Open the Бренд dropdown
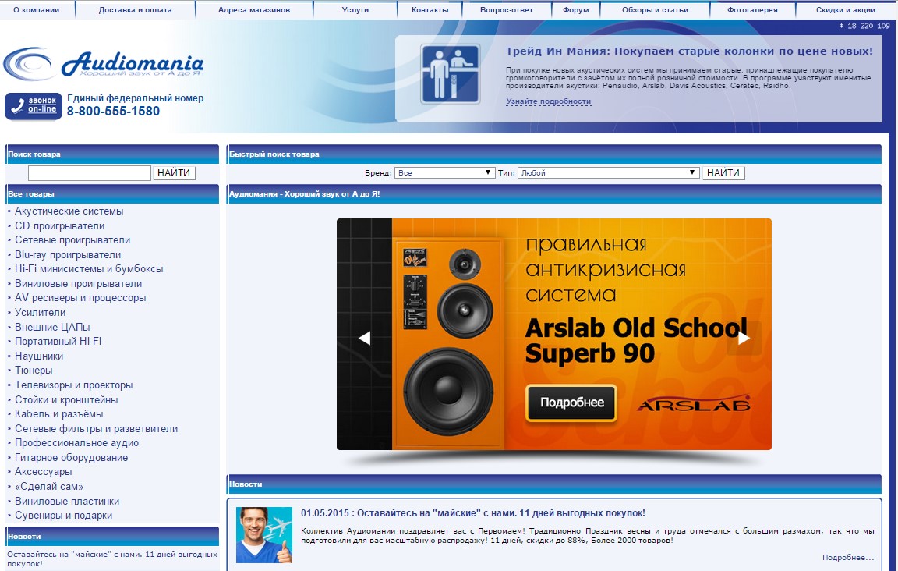The image size is (898, 571). 444,172
